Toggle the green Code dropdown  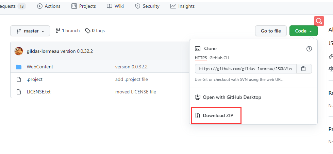pos(303,31)
